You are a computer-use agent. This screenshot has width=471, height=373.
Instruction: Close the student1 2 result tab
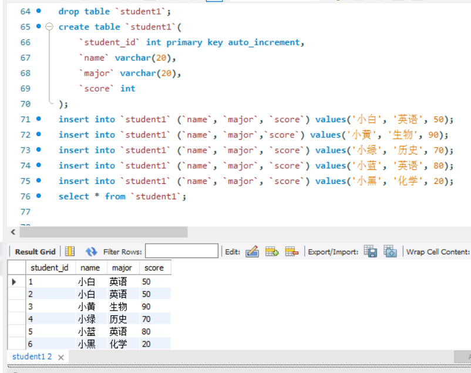click(61, 357)
